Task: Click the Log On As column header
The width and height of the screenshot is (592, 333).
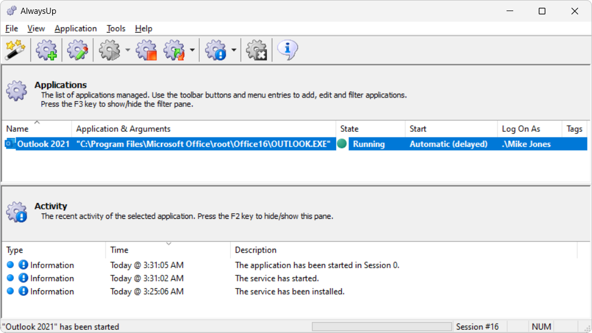Action: pos(529,129)
